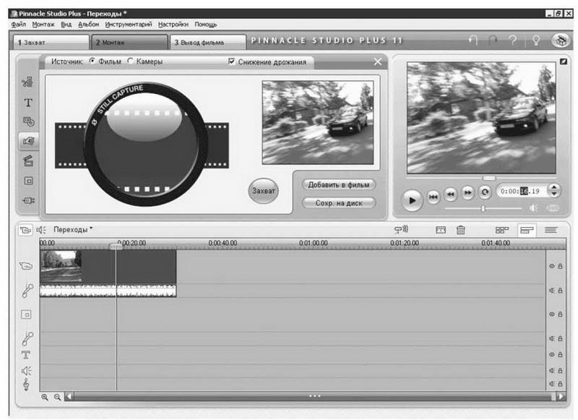This screenshot has width=578, height=420.
Task: Click the split clip razor icon
Action: click(x=441, y=230)
